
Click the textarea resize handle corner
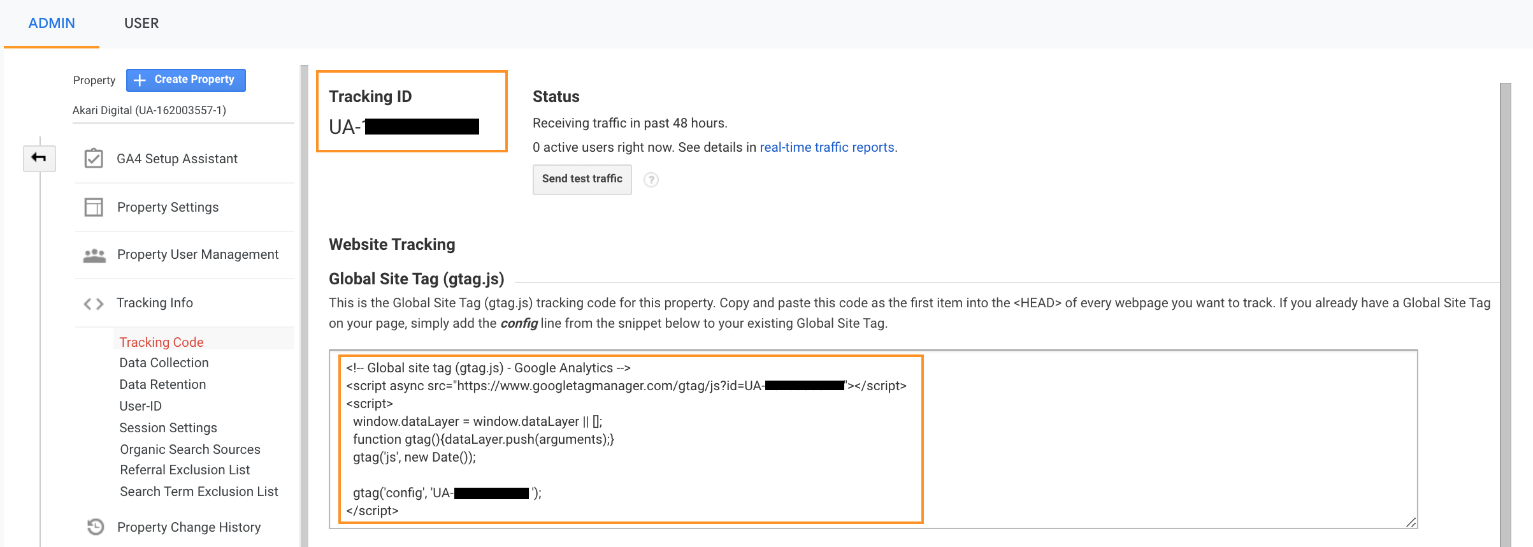[x=1411, y=522]
